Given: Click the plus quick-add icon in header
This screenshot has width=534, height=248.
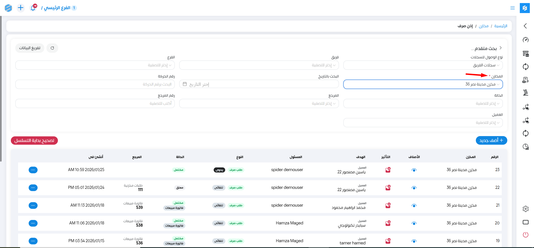Looking at the screenshot, I should click(21, 8).
